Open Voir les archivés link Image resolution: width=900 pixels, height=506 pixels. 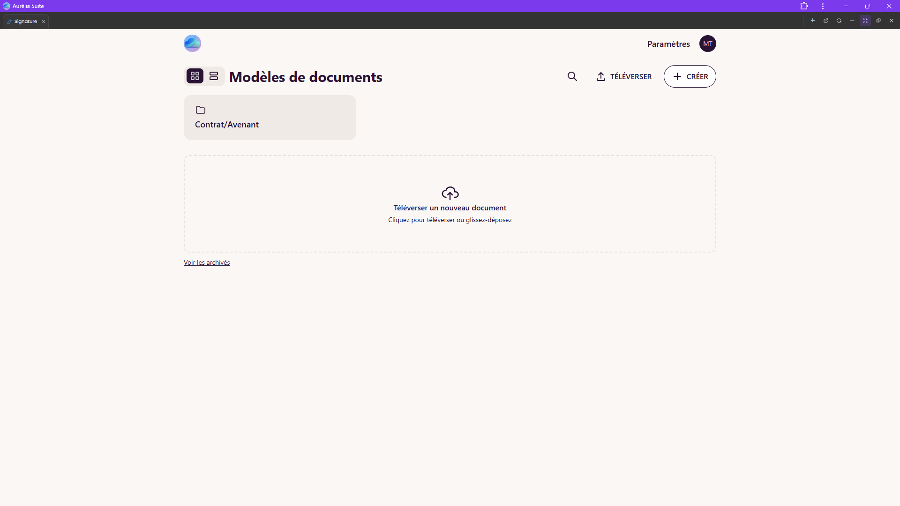[207, 262]
